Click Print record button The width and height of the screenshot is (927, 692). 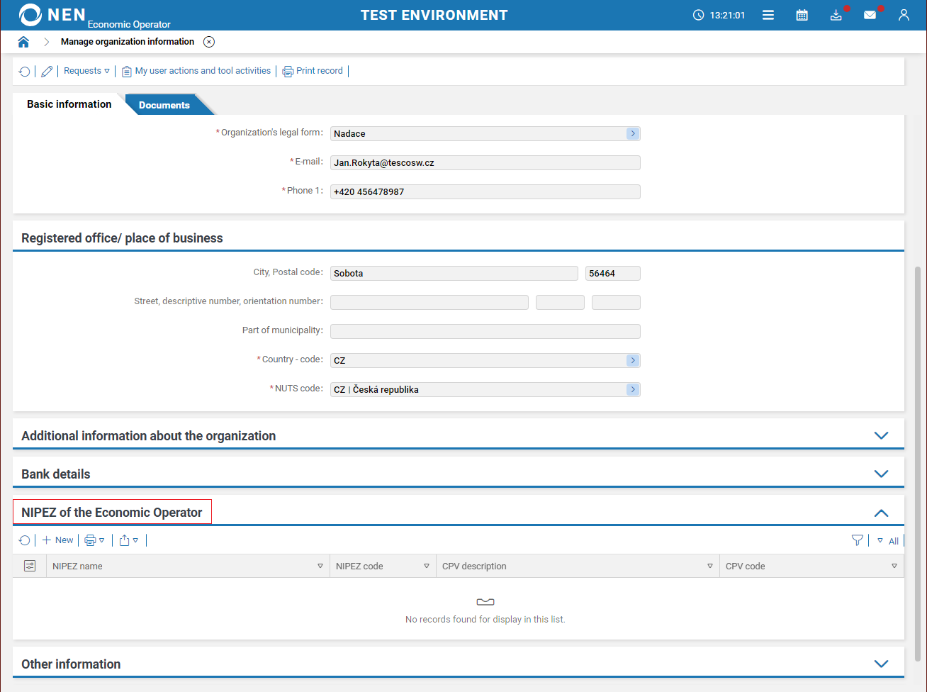tap(313, 71)
